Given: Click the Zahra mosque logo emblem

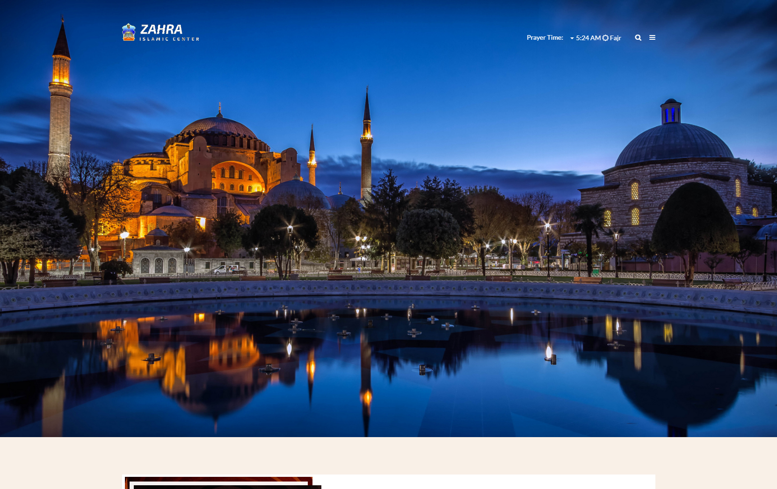Looking at the screenshot, I should pyautogui.click(x=129, y=32).
